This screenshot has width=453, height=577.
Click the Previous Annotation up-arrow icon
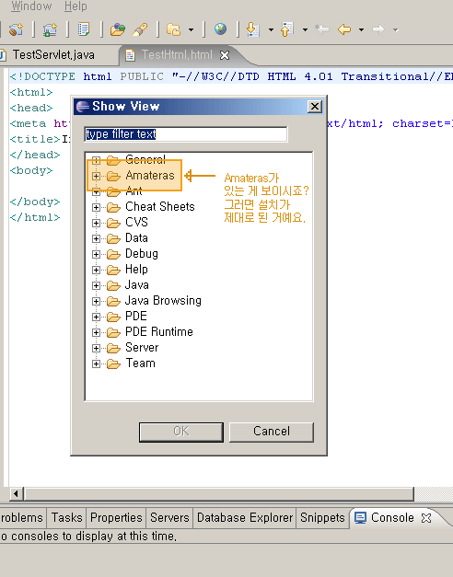(x=287, y=29)
